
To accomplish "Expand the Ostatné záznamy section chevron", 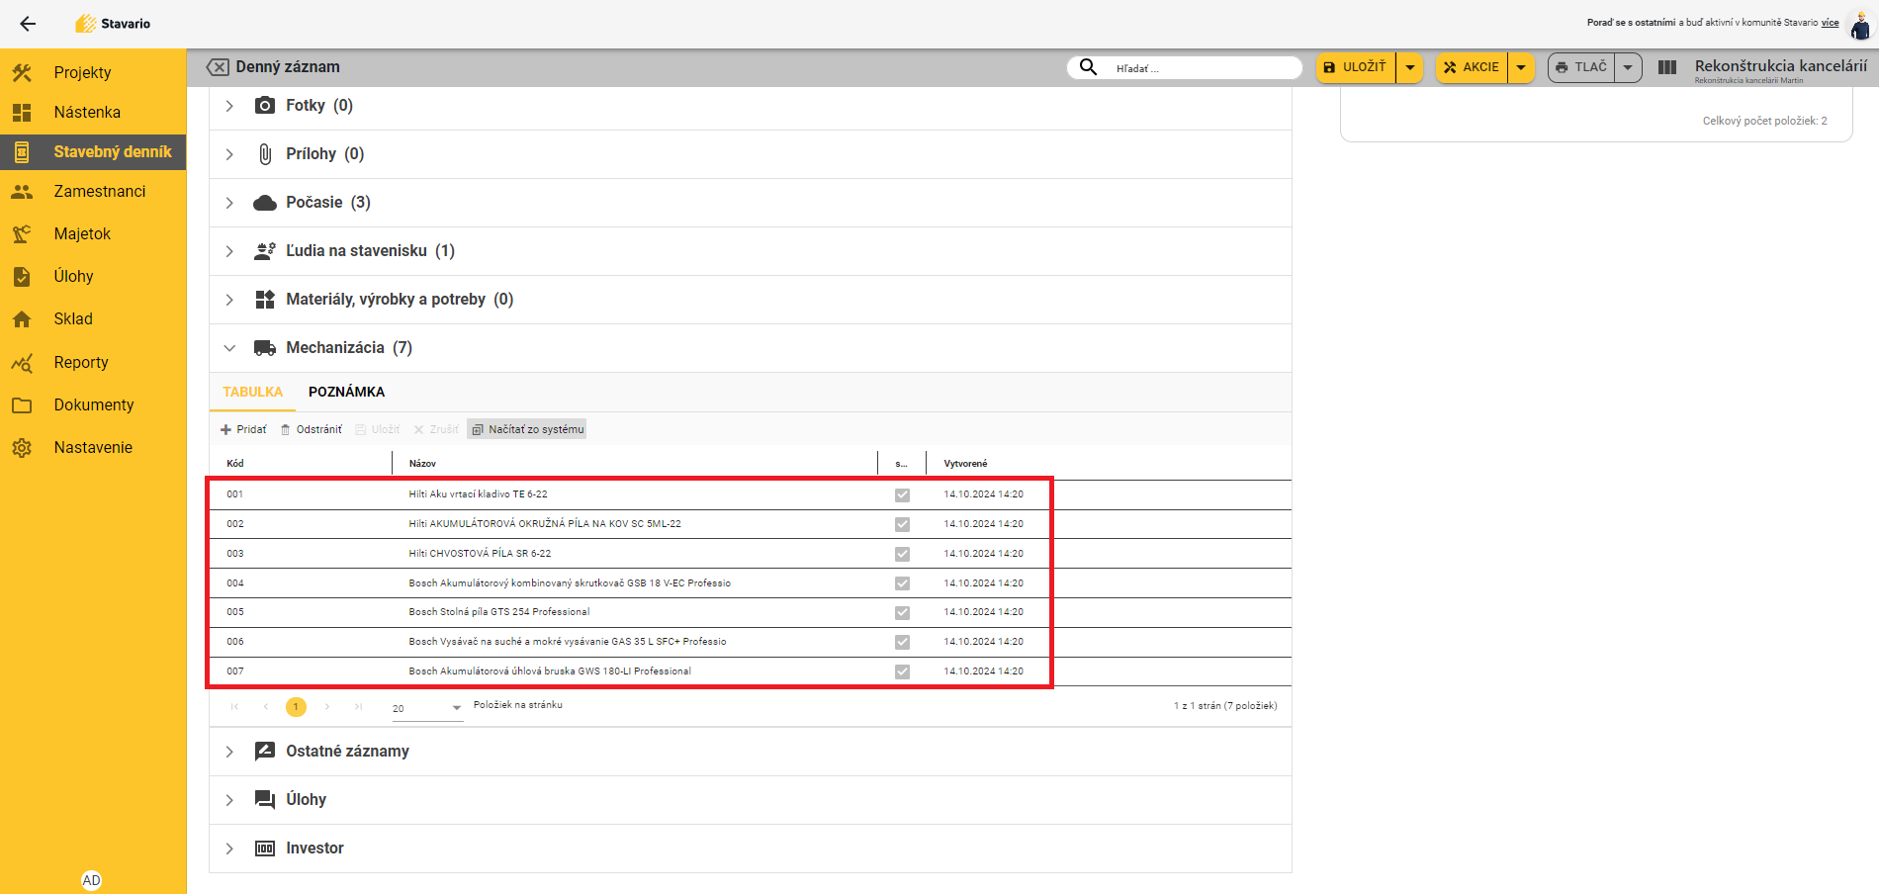I will point(229,752).
